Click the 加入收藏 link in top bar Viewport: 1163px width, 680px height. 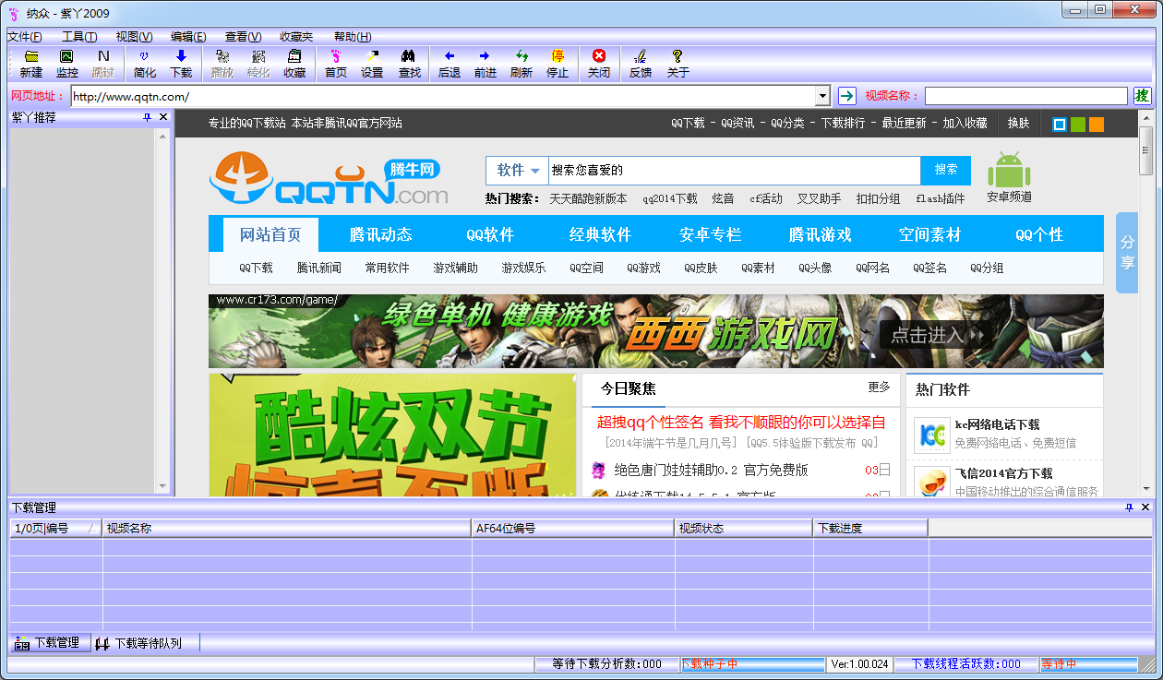click(x=965, y=124)
